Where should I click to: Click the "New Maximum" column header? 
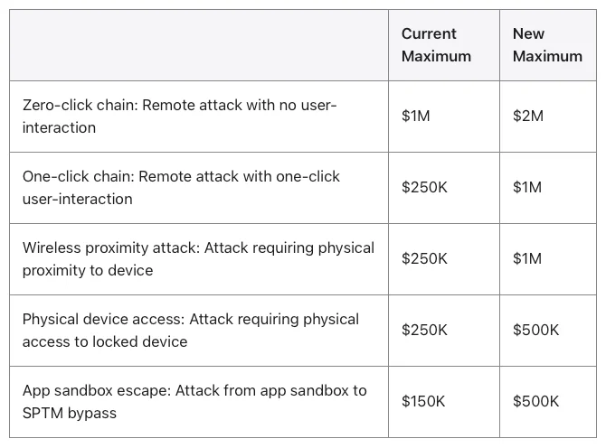[547, 45]
